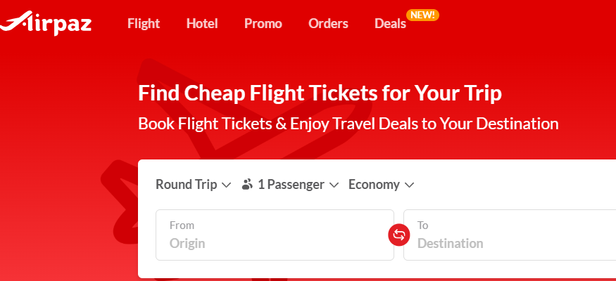The width and height of the screenshot is (616, 281).
Task: View the Orders page
Action: (x=328, y=24)
